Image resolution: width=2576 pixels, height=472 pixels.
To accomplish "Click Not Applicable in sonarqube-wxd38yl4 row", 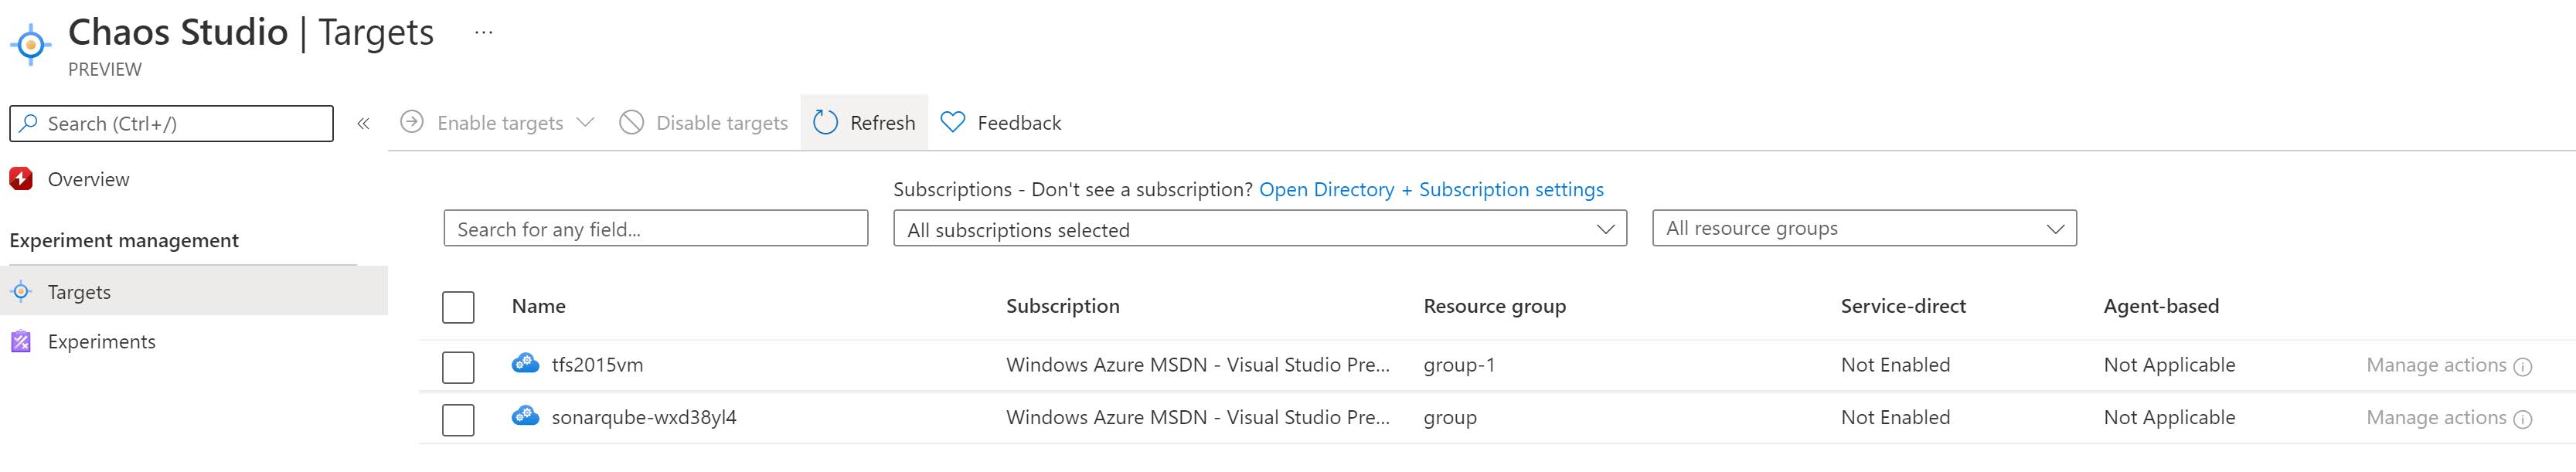I will point(2169,417).
